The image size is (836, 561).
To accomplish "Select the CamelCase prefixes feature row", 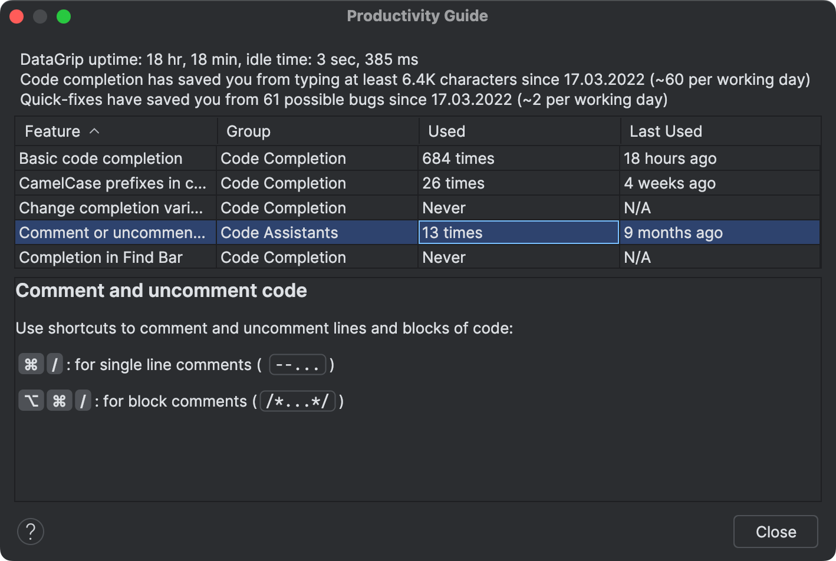I will [x=113, y=183].
